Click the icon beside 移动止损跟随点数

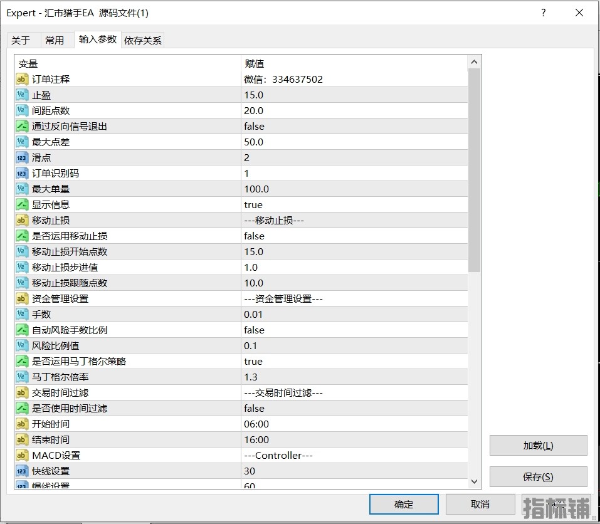(x=22, y=283)
